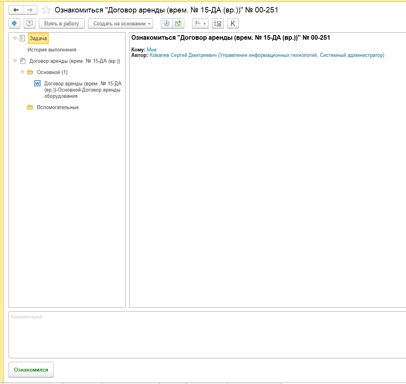Click the K toolbar button

233,23
